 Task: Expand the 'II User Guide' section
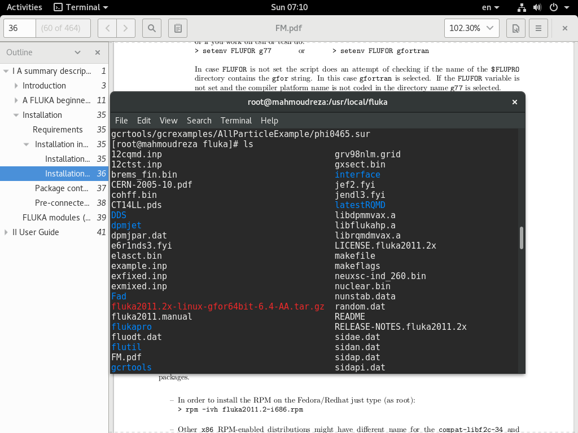[6, 232]
